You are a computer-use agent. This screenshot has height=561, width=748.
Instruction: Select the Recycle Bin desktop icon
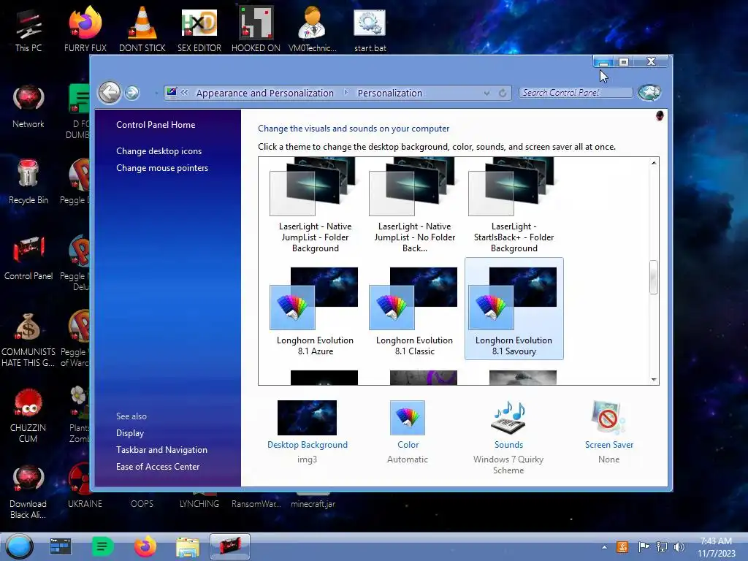pyautogui.click(x=28, y=182)
